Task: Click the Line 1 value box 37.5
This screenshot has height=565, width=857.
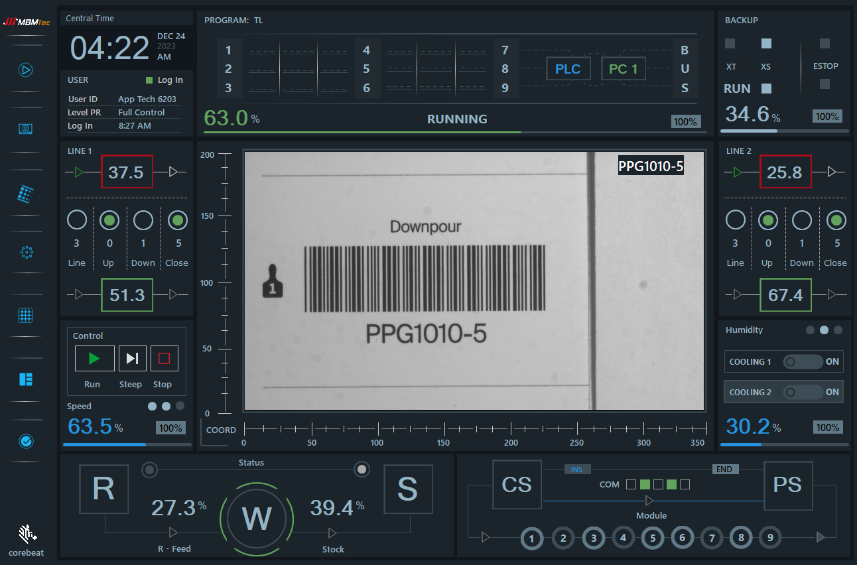Action: [127, 172]
